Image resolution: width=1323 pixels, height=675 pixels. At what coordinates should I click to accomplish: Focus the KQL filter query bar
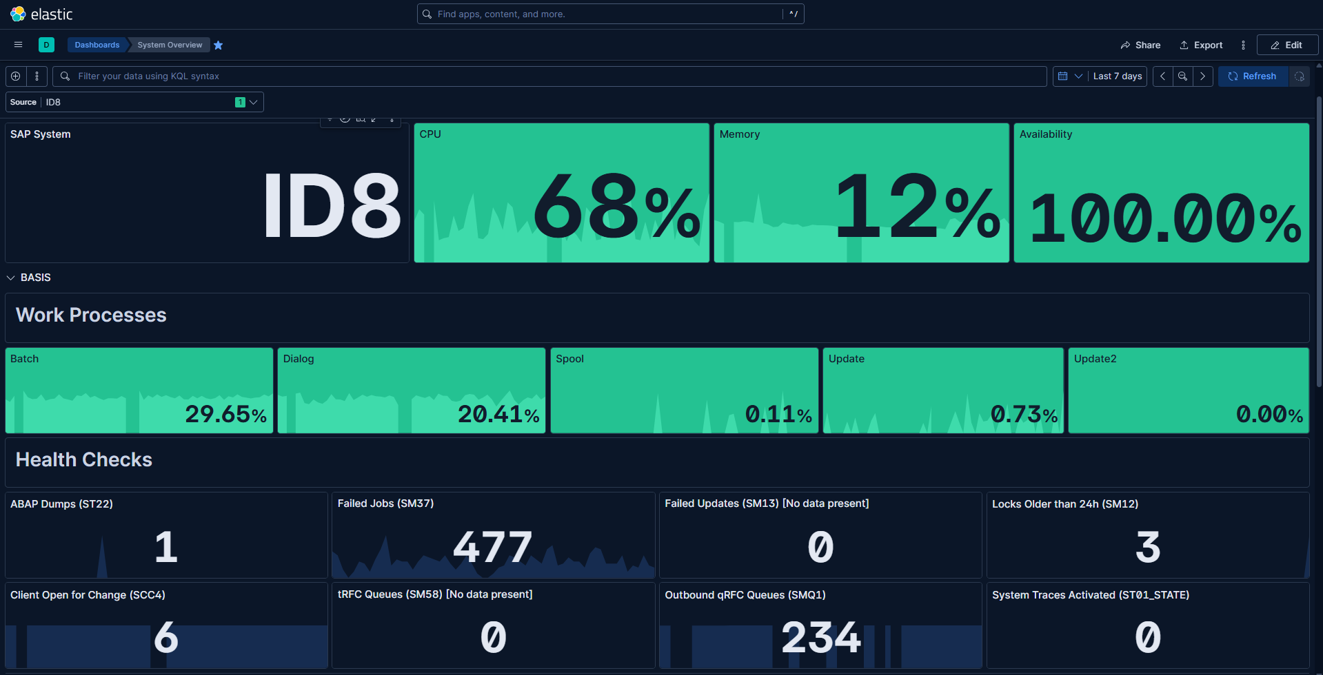click(549, 76)
